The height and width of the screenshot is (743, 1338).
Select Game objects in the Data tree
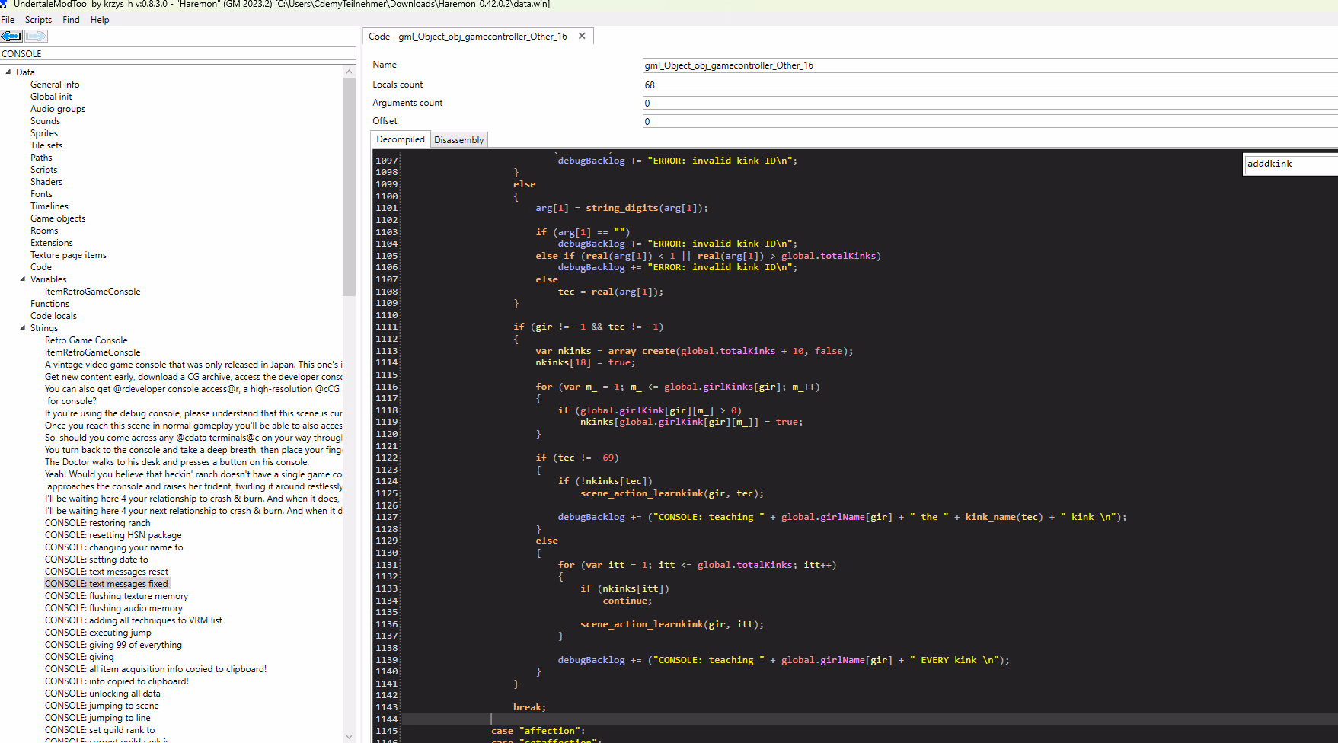(x=58, y=218)
